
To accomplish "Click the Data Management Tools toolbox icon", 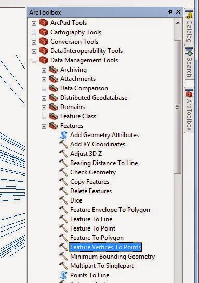I will (44, 60).
